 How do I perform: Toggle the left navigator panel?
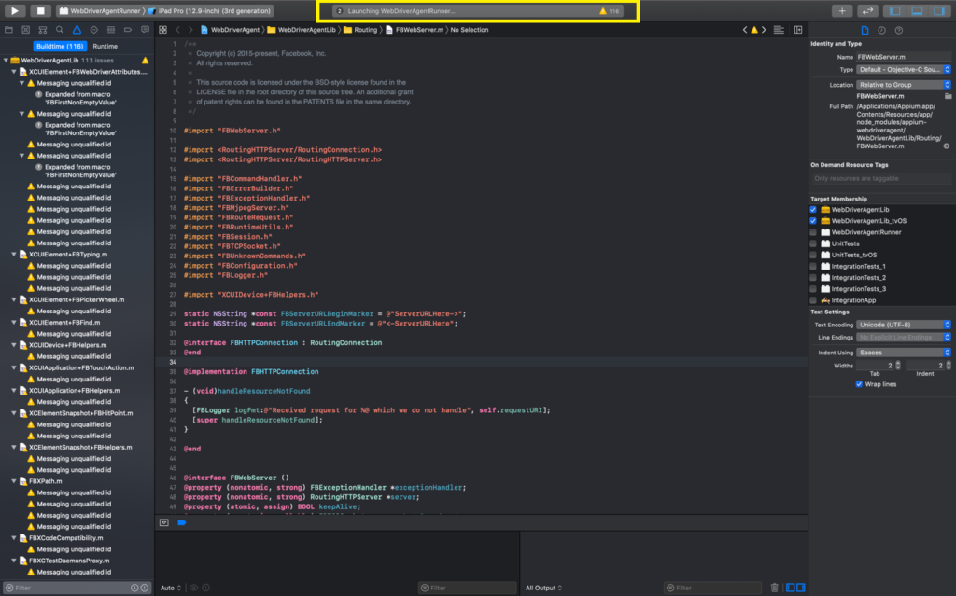[895, 11]
